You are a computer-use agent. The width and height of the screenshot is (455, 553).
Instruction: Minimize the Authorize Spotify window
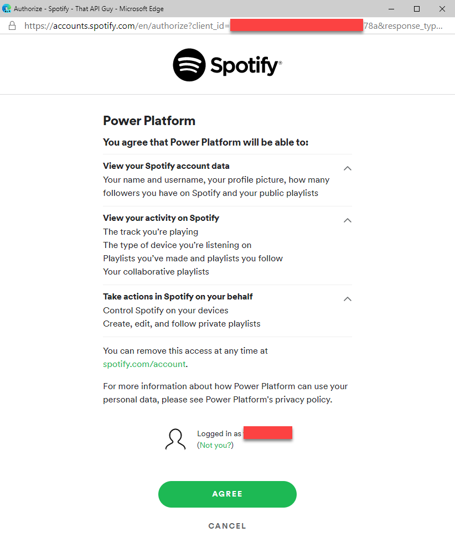tap(392, 9)
